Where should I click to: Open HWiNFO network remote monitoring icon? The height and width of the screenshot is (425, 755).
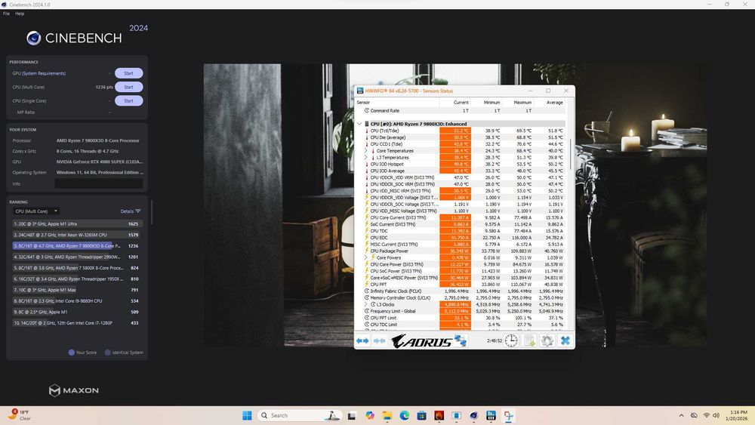[x=461, y=340]
